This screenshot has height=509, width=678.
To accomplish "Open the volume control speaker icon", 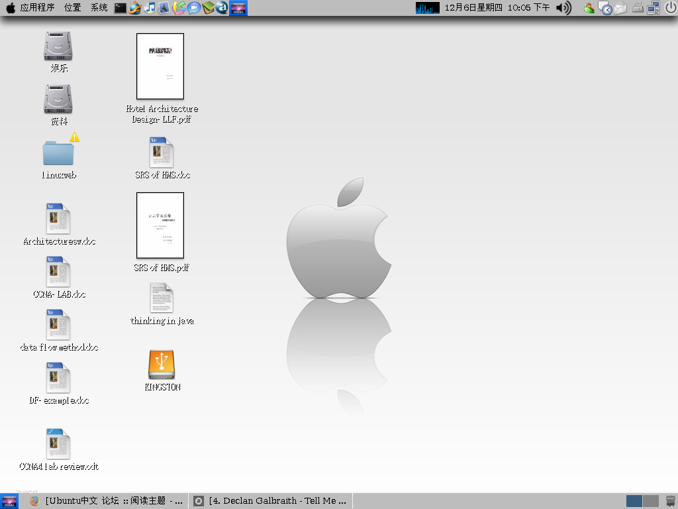I will click(563, 8).
